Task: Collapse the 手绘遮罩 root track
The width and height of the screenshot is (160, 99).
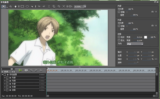Action: [2, 75]
